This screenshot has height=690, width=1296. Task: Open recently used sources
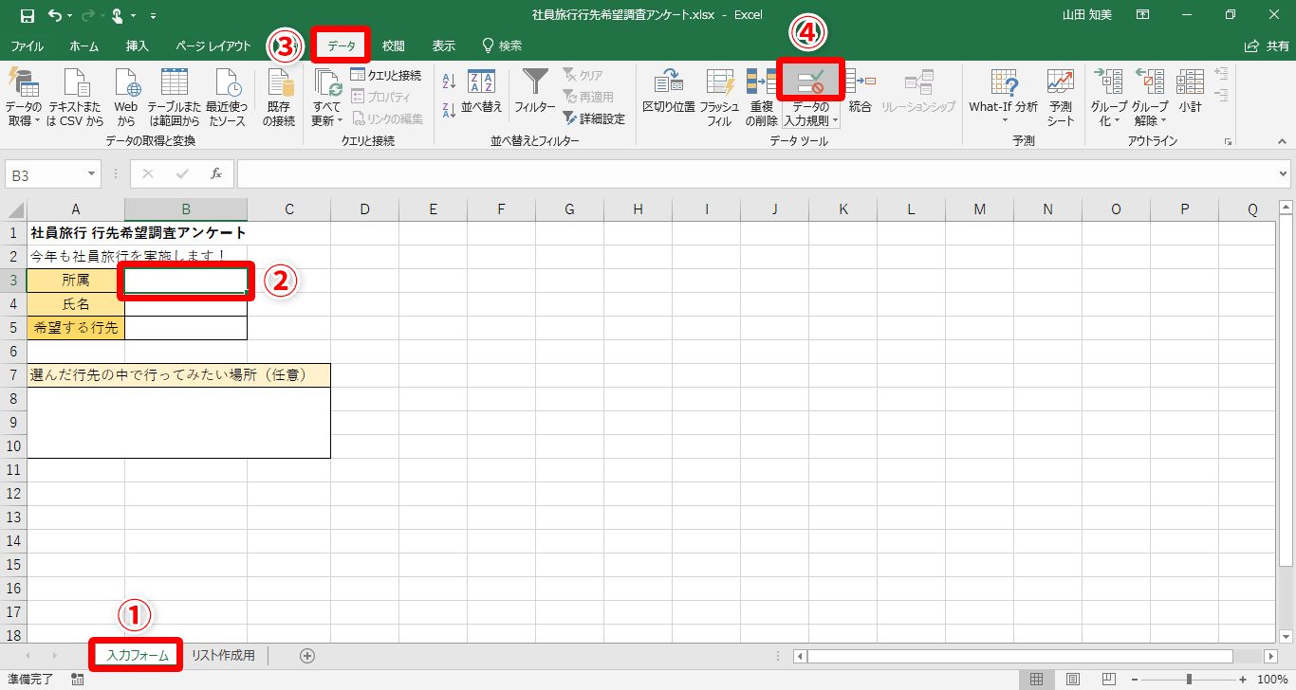227,98
